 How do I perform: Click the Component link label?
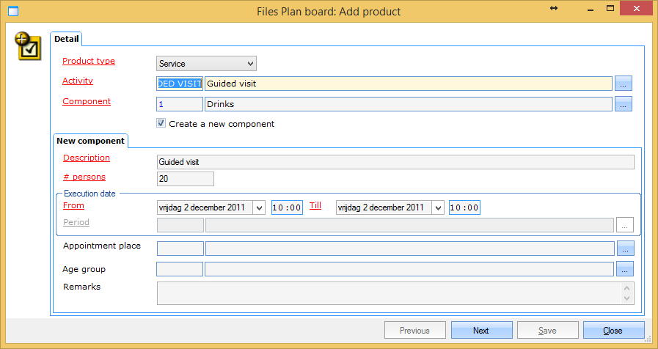87,101
